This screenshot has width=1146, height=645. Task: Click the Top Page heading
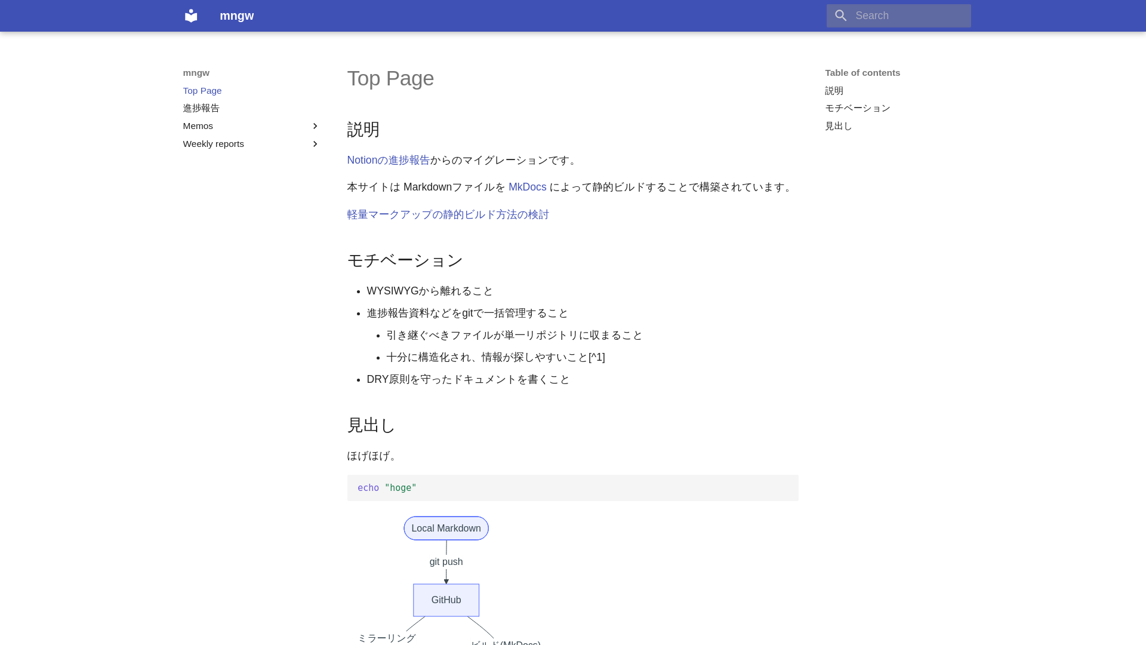pyautogui.click(x=391, y=78)
